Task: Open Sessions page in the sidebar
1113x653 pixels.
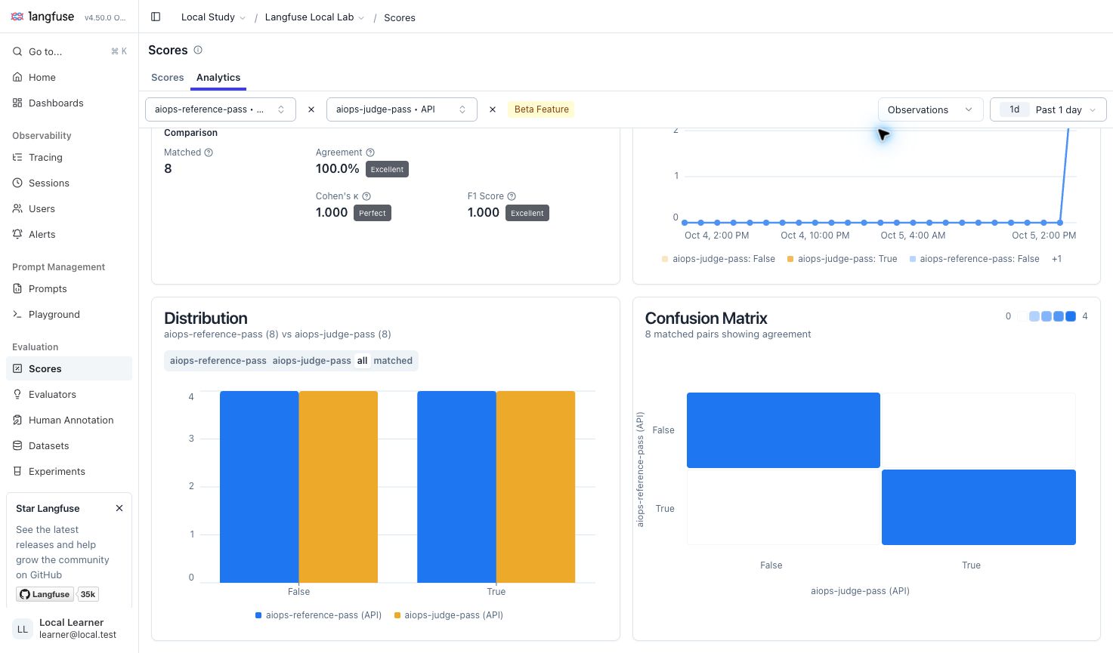Action: (70, 183)
